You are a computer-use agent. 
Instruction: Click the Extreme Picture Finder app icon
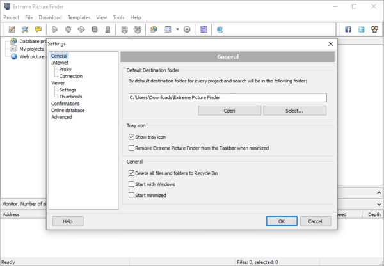(7, 6)
